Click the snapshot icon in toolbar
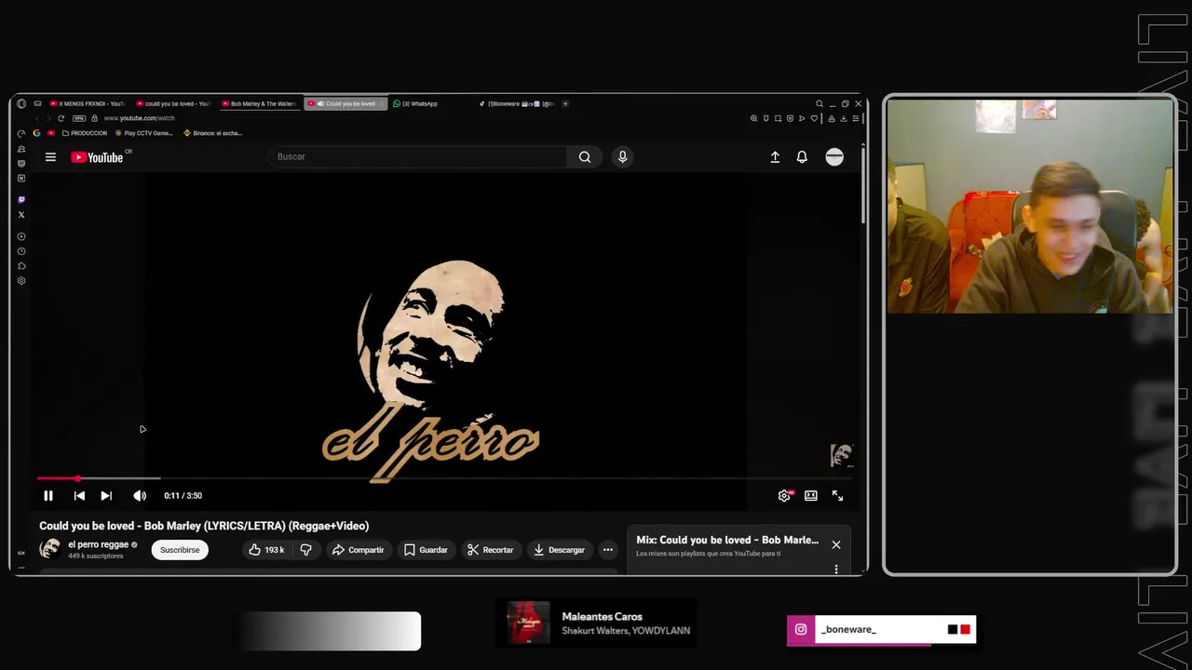 (778, 118)
